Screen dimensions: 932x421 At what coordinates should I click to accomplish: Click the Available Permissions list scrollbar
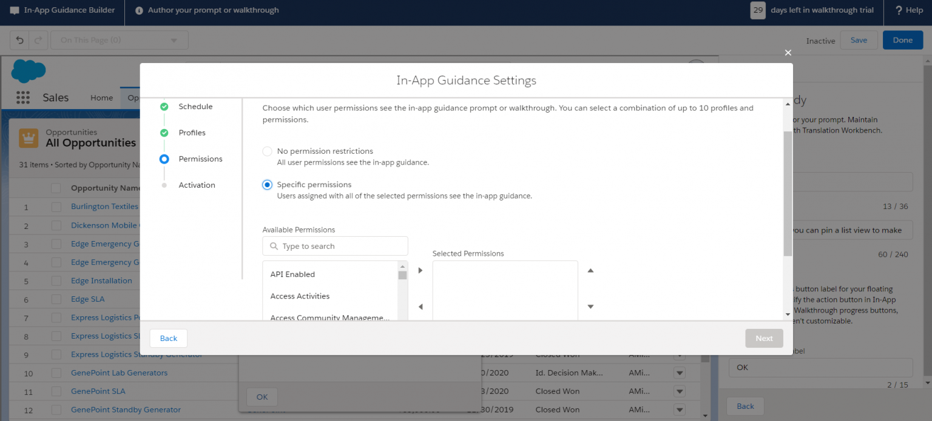pyautogui.click(x=402, y=275)
